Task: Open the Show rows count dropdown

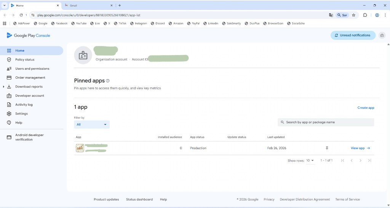Action: [x=310, y=160]
